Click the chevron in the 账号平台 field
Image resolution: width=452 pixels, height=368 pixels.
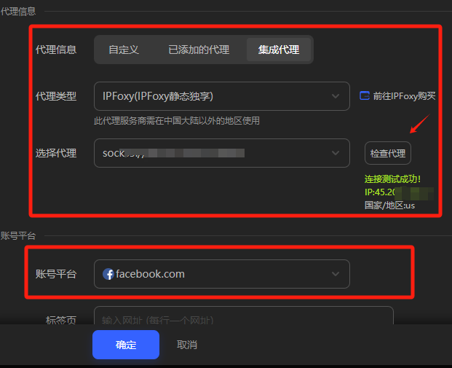click(x=336, y=274)
